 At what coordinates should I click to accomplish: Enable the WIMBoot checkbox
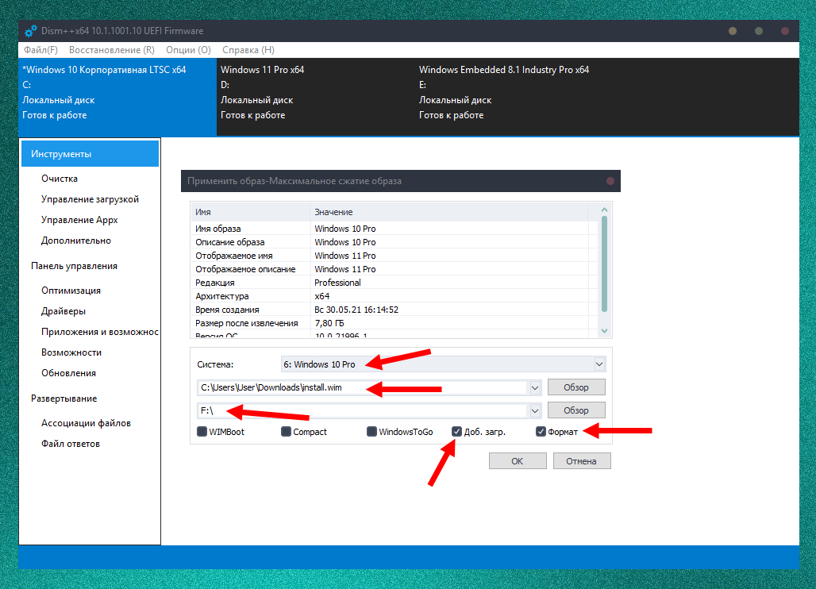click(x=202, y=431)
